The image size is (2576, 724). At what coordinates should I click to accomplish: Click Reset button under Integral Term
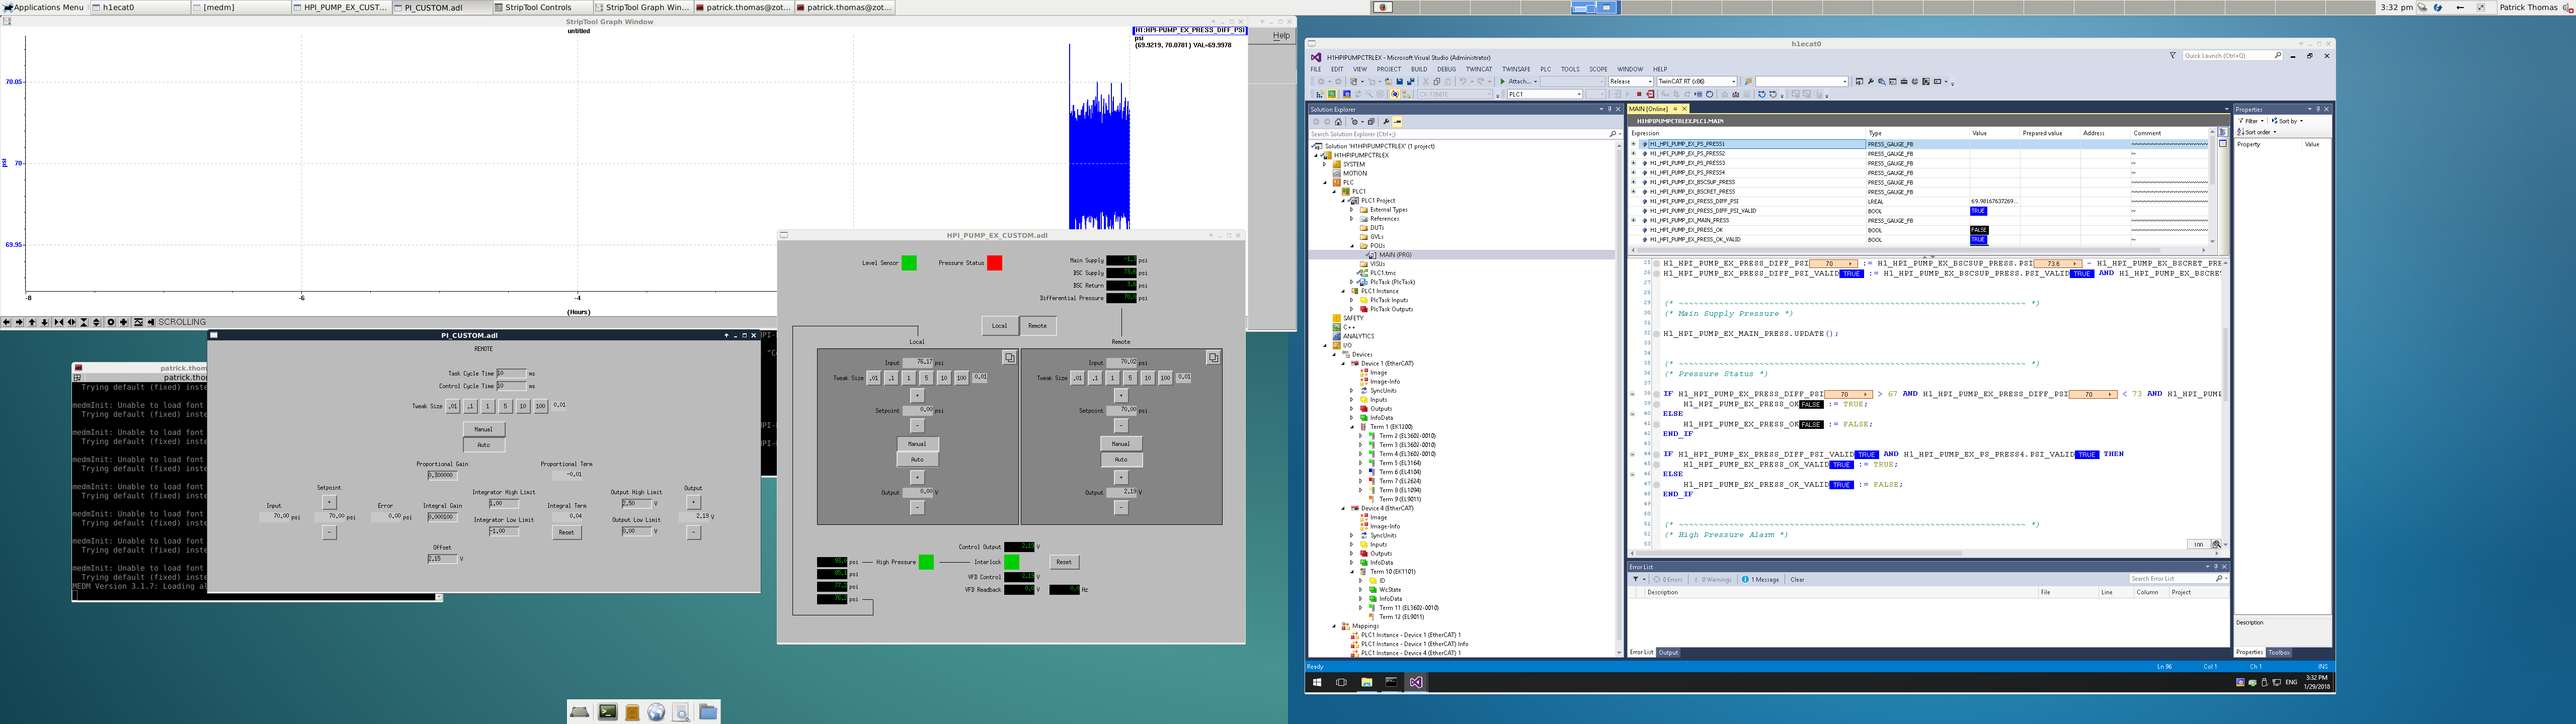[567, 533]
